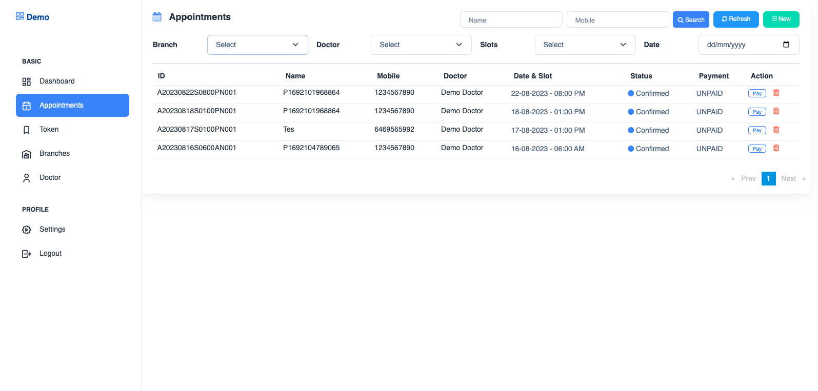Click the Search button
This screenshot has width=818, height=391.
click(x=691, y=19)
